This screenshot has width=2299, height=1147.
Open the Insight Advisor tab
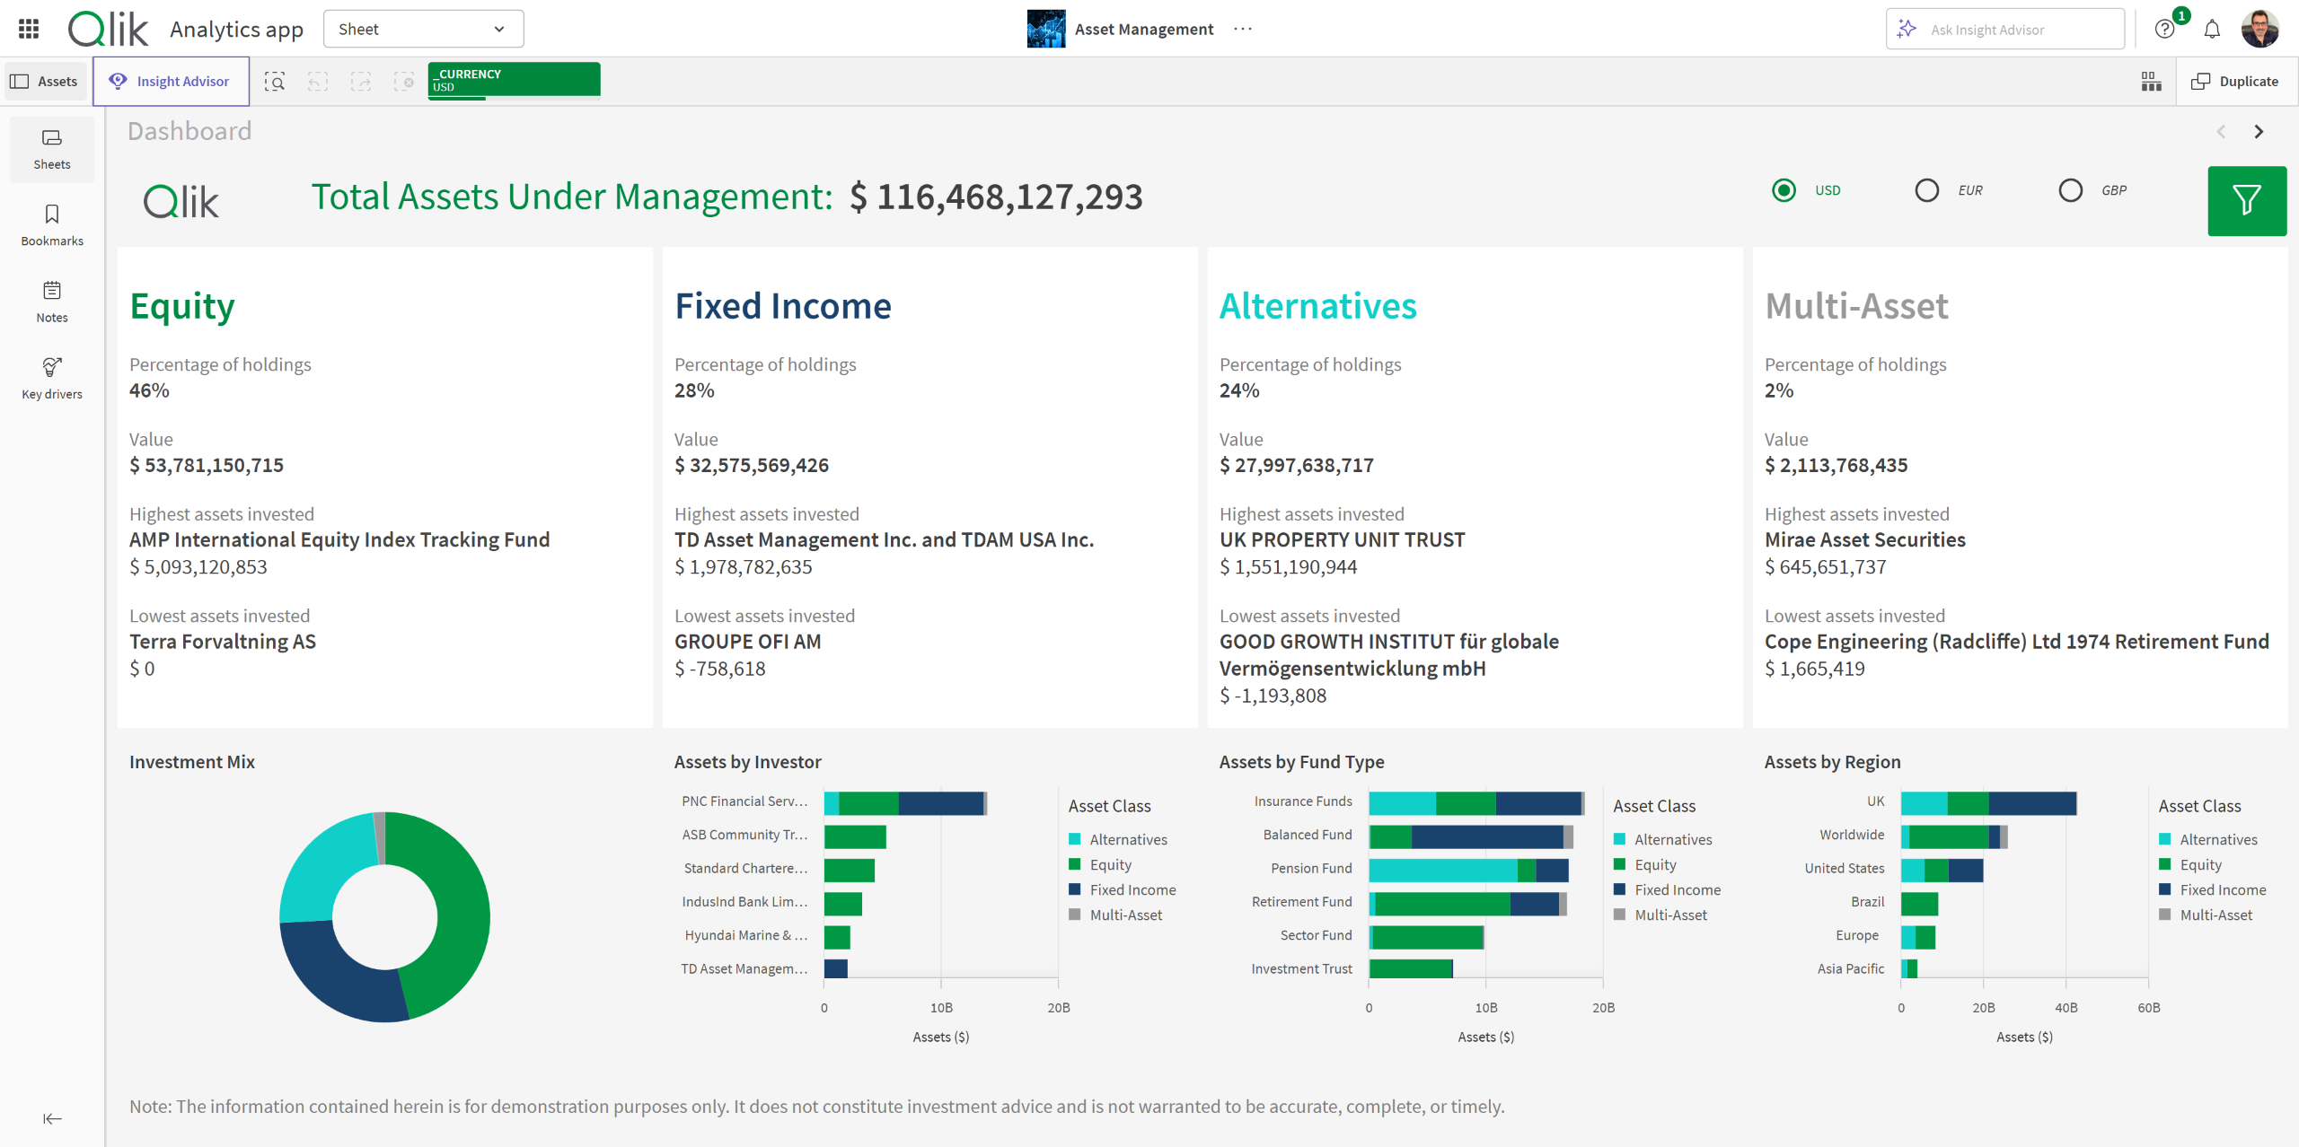click(171, 82)
